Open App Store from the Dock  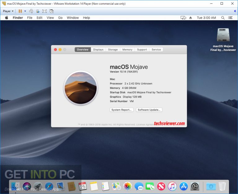coord(183,186)
